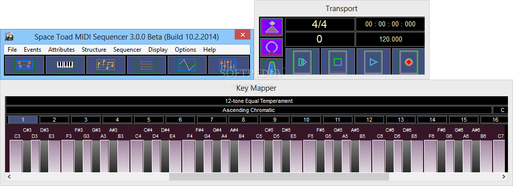Click the right arrow of keyboard scrollbar
Viewport: 513px width, 186px height.
(504, 176)
